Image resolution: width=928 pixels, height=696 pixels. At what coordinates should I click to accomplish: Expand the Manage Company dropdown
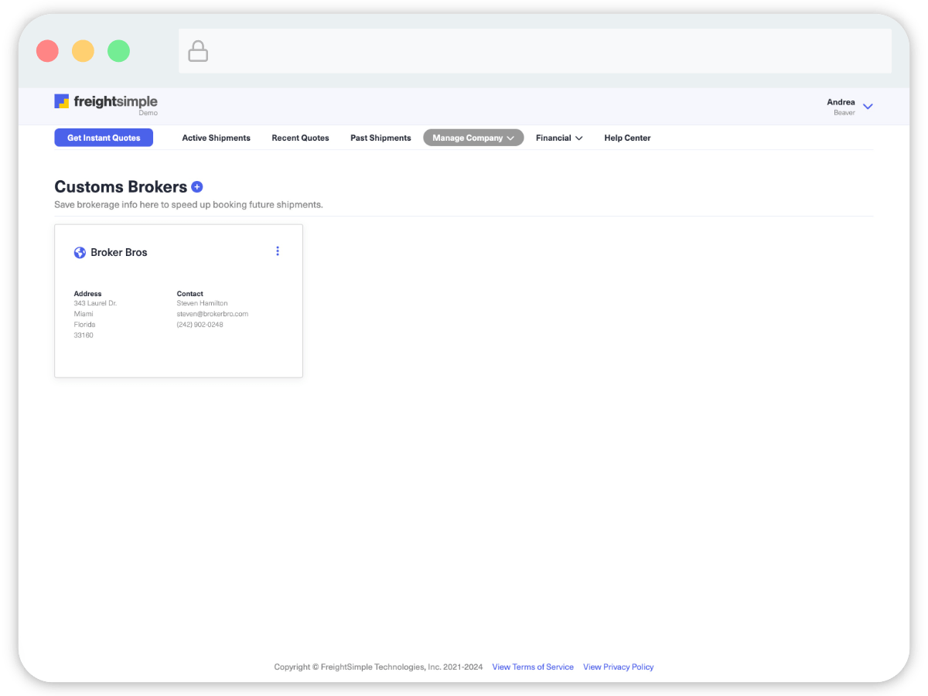click(x=473, y=138)
